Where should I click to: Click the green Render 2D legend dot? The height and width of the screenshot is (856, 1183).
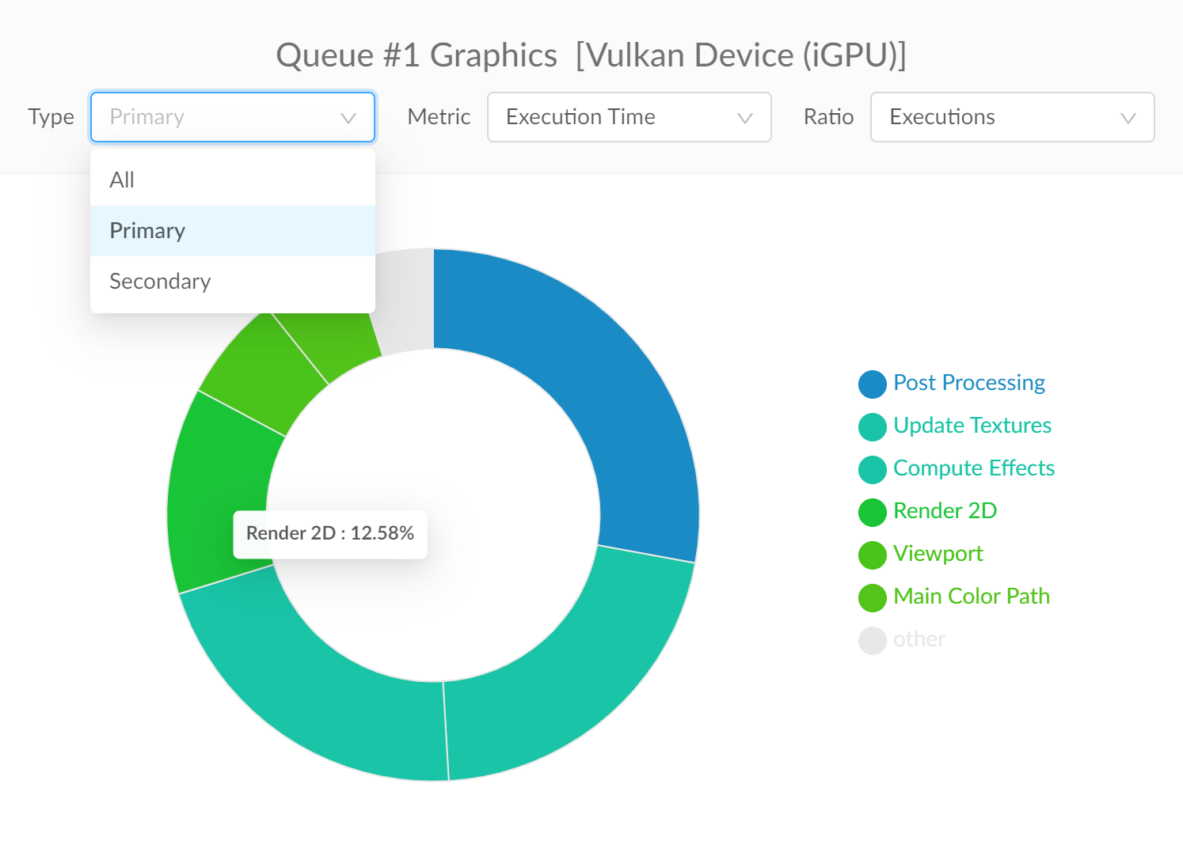(x=873, y=513)
